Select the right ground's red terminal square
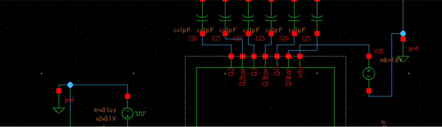The image size is (442, 127). coord(403,39)
